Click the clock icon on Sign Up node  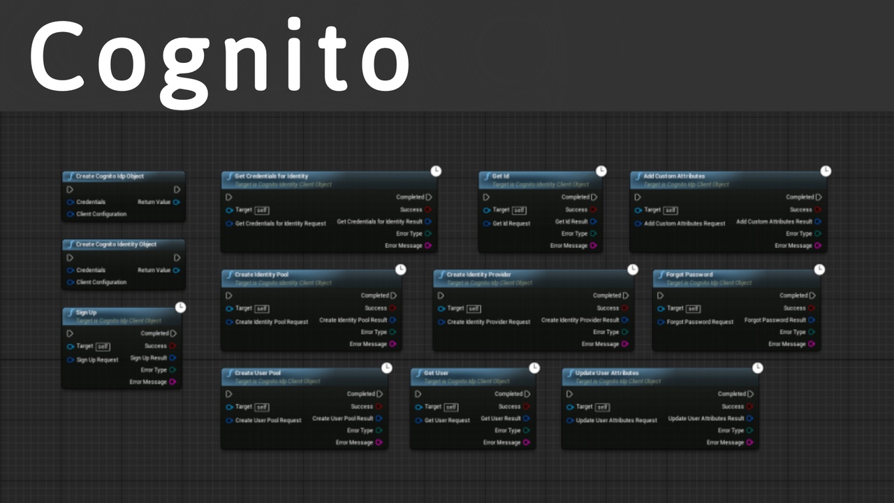[x=180, y=307]
